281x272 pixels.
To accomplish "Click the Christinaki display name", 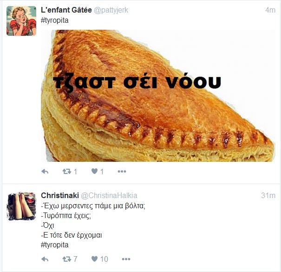I will [60, 195].
